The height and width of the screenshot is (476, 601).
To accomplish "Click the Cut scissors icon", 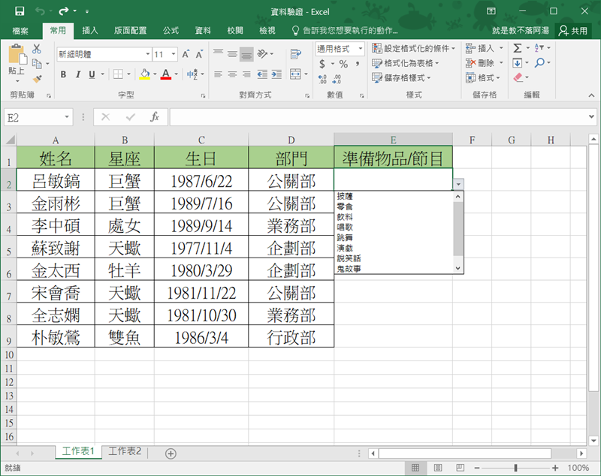I will (x=36, y=49).
